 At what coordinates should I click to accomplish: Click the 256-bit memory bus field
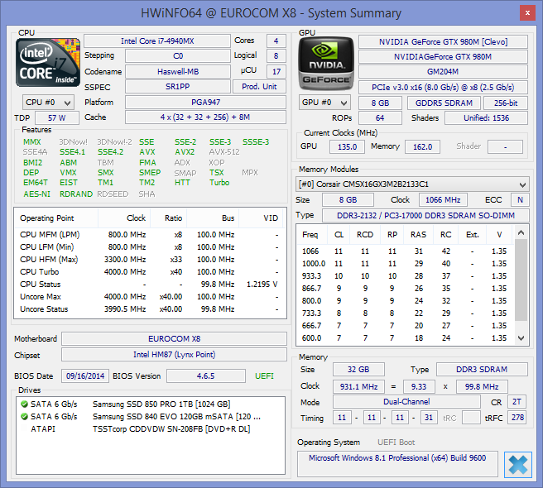pyautogui.click(x=506, y=103)
